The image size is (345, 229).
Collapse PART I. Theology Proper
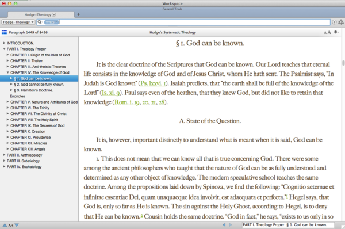coord(4,49)
